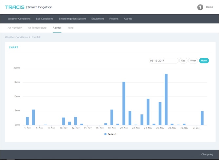Click the 0mm y-axis label
The image size is (219, 160).
coord(17,125)
